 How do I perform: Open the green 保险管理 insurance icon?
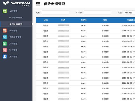click(x=5, y=11)
